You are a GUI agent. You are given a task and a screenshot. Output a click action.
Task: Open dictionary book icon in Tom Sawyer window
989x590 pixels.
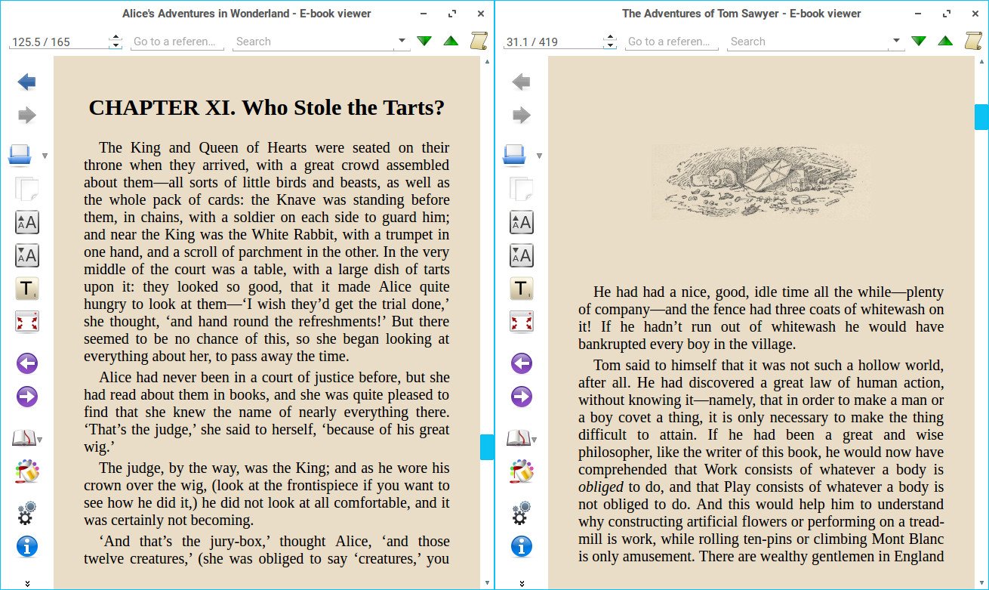click(517, 438)
